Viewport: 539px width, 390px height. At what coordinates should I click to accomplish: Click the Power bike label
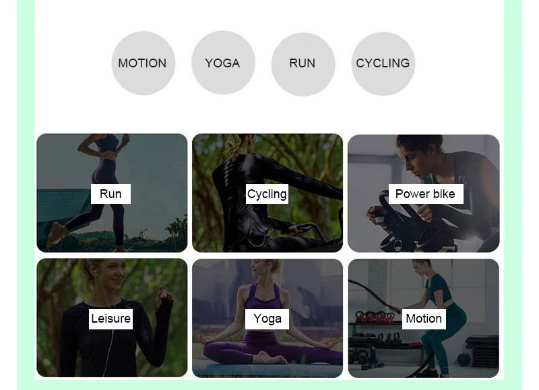(x=426, y=194)
